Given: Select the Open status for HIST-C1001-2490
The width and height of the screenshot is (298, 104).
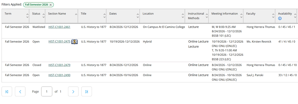Looking at the screenshot, I should click(36, 75).
